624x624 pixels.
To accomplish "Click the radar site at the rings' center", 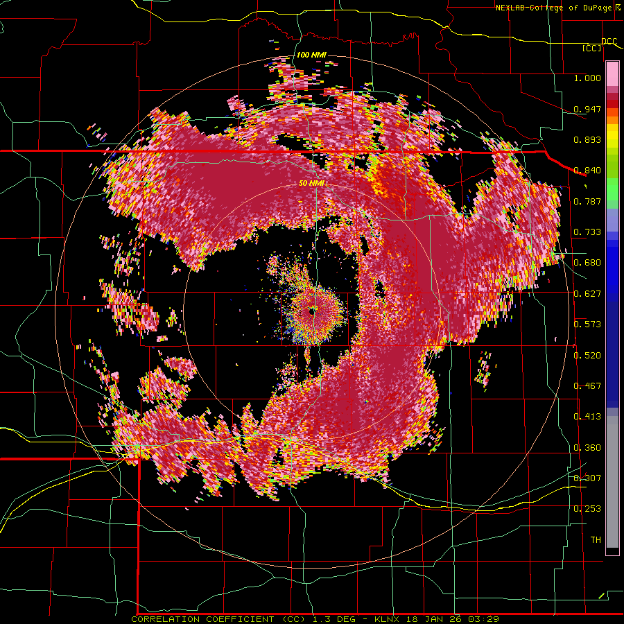I will pyautogui.click(x=311, y=312).
